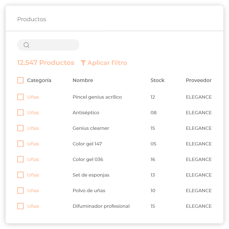Click the Categoría column header

click(39, 80)
